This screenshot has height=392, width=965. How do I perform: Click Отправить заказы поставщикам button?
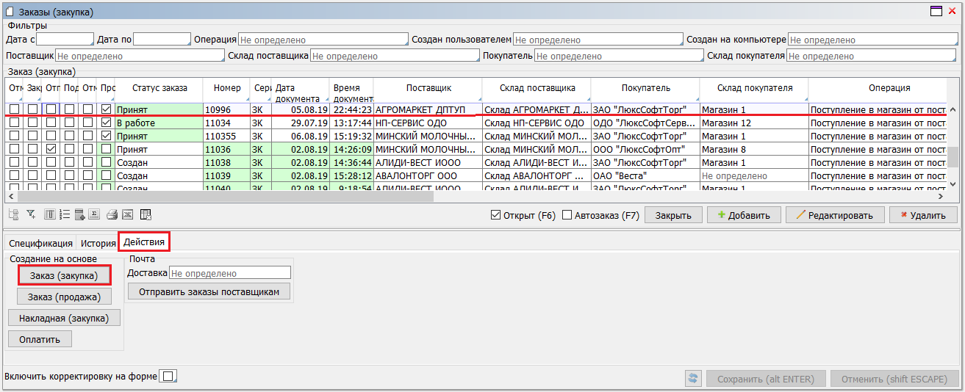(x=209, y=291)
